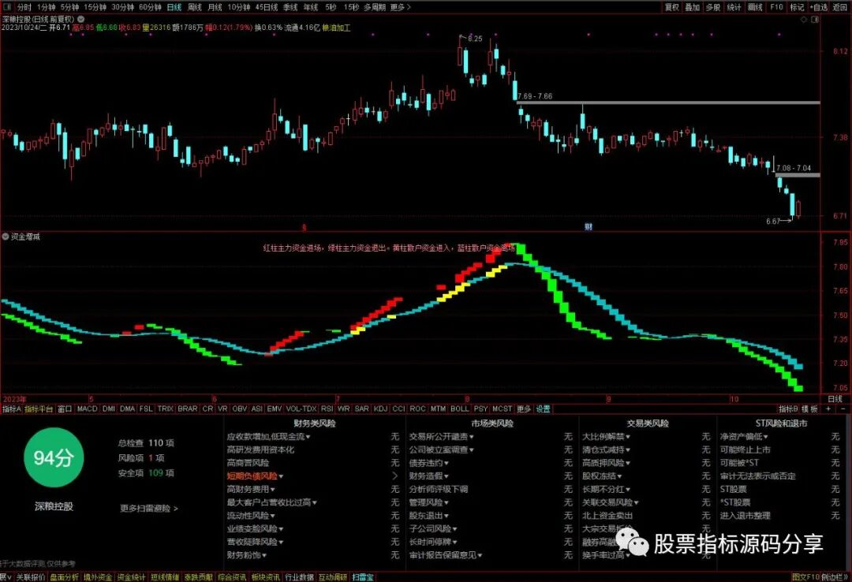Image resolution: width=852 pixels, height=582 pixels.
Task: Click the 窗口 indicator bar item
Action: [x=65, y=409]
